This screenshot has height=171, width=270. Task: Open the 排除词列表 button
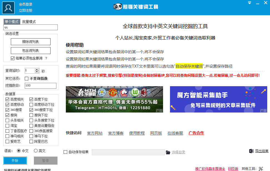[x=31, y=42]
